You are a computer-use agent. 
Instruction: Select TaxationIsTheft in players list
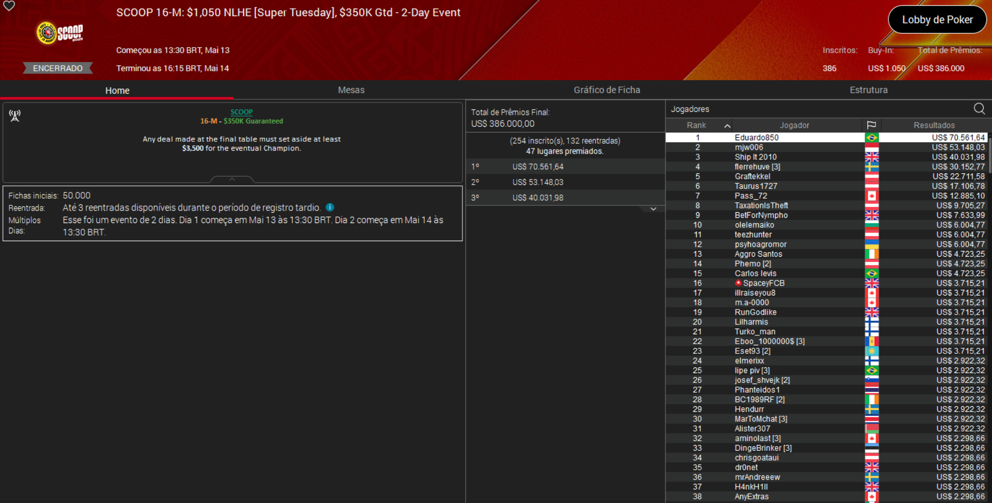pyautogui.click(x=826, y=205)
